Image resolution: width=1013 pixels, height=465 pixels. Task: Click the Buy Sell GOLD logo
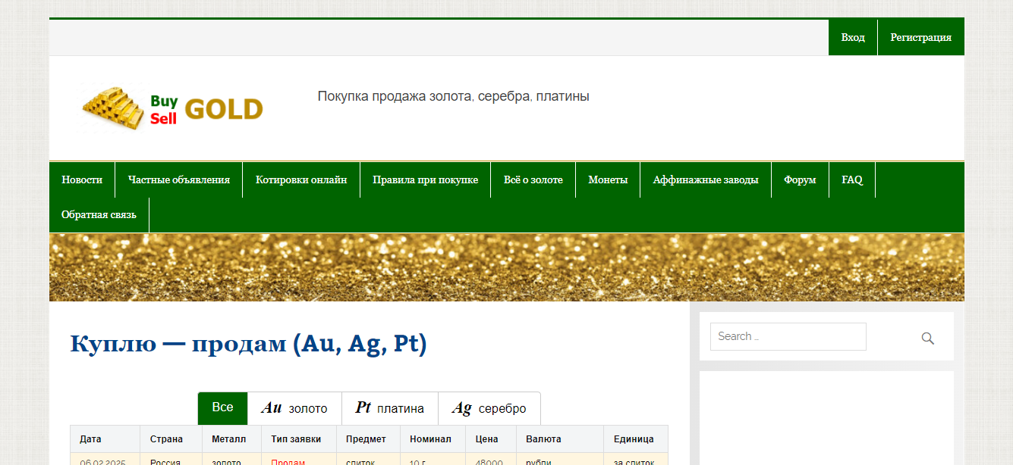click(173, 109)
